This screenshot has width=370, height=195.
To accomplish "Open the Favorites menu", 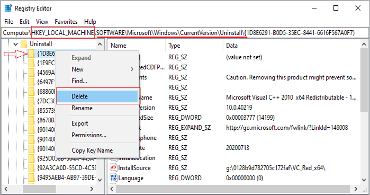I will coord(66,22).
